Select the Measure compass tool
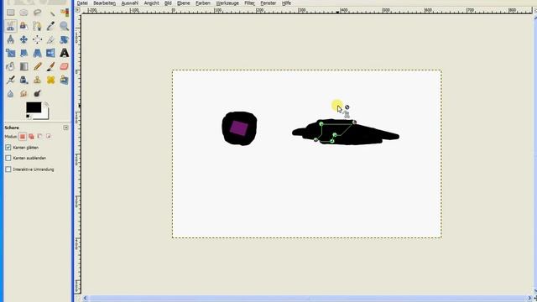Viewport: 537px width, 302px height. (x=10, y=39)
